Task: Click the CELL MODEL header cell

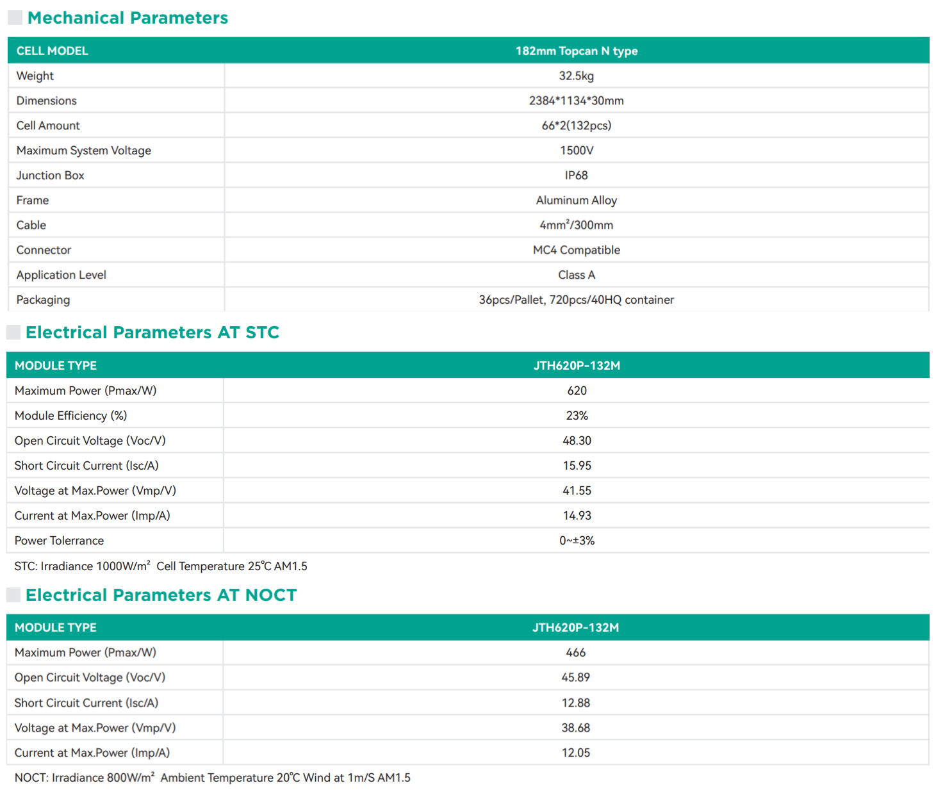Action: tap(53, 51)
